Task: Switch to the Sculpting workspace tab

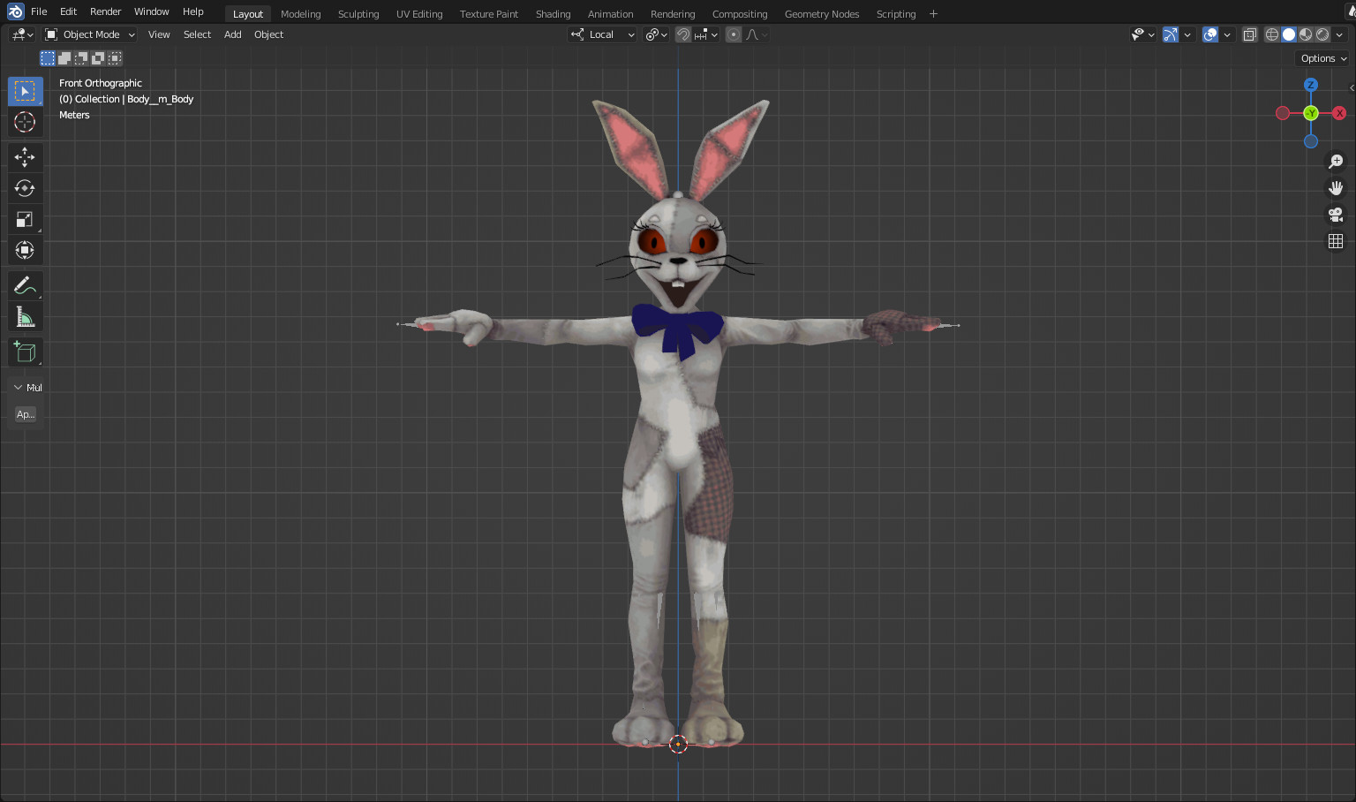Action: [x=358, y=14]
